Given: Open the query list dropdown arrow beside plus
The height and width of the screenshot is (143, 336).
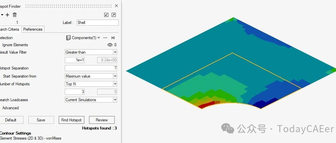Looking at the screenshot, I should click(2, 15).
